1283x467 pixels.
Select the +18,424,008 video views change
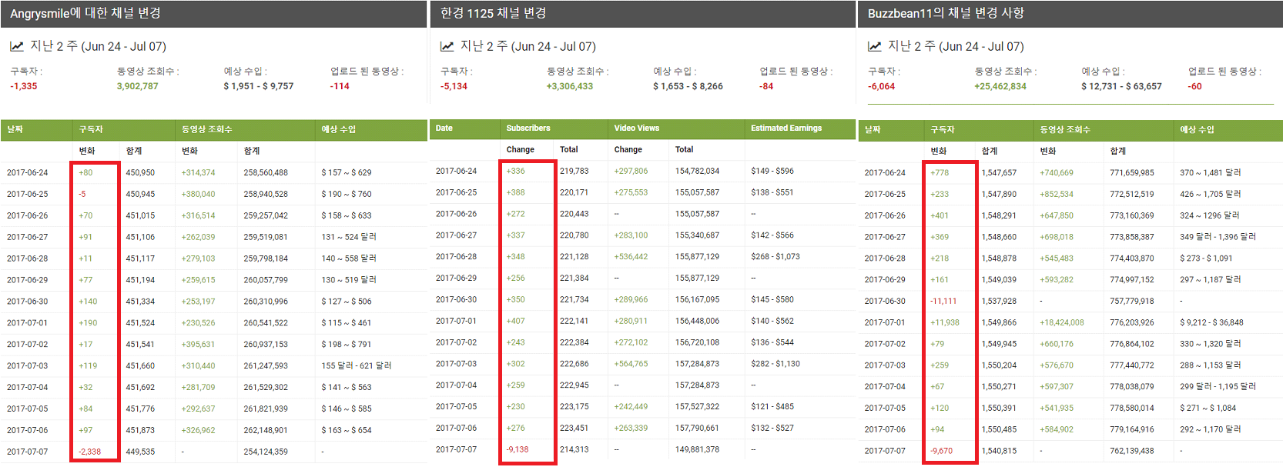pos(1061,322)
